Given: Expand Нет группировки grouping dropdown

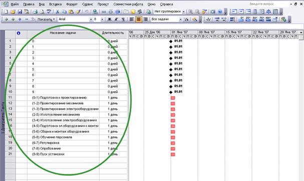Looking at the screenshot, I should coord(184,12).
